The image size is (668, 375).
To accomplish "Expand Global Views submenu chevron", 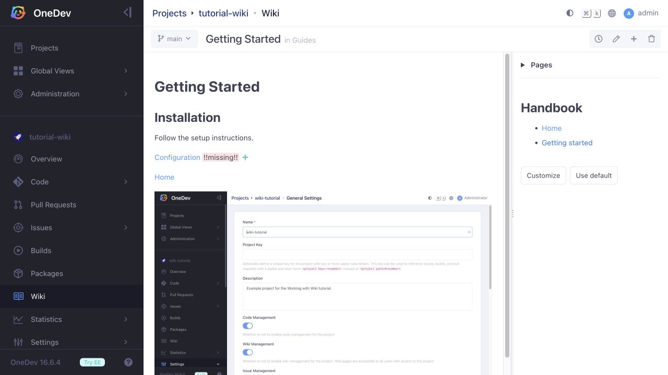I will tap(126, 71).
